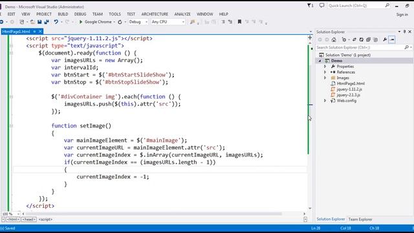Click the <script> breadcrumb tag
Screen dimensions: 414x233
(45, 219)
